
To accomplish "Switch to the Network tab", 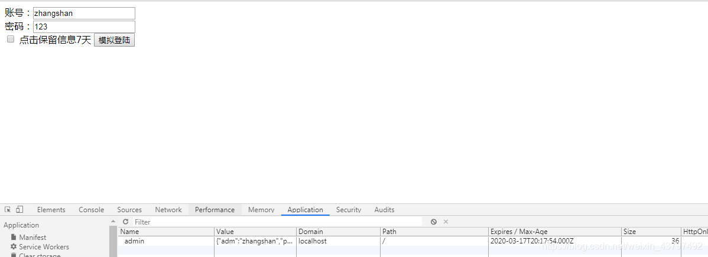I will tap(168, 210).
